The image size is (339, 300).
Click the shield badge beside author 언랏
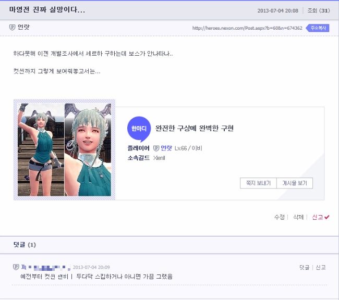13,27
